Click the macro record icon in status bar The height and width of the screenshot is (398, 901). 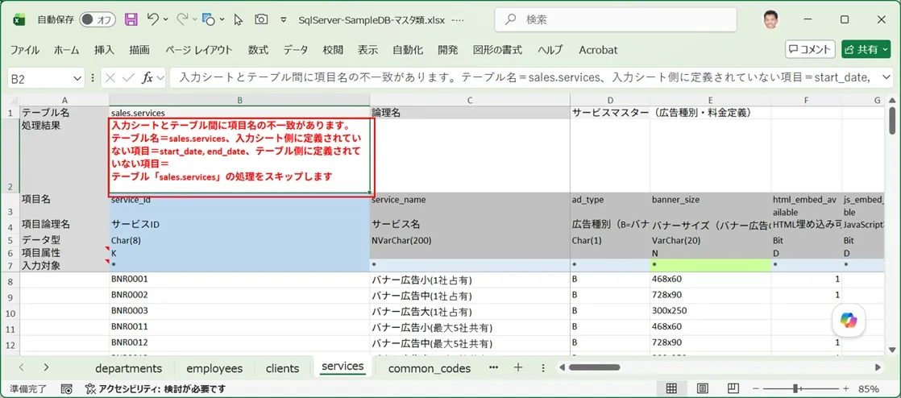pos(67,389)
